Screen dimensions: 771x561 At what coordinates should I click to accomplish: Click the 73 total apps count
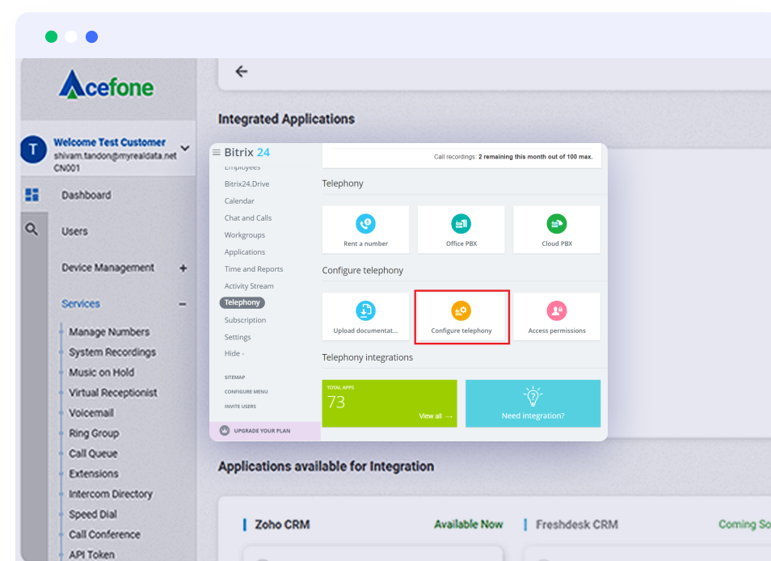coord(336,403)
